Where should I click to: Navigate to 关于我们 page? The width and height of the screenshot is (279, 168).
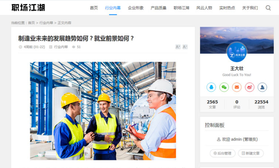[x=250, y=8]
